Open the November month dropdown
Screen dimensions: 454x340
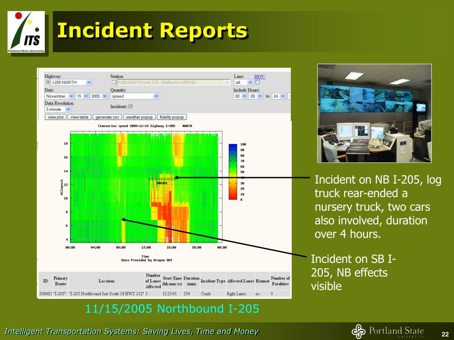click(x=59, y=96)
